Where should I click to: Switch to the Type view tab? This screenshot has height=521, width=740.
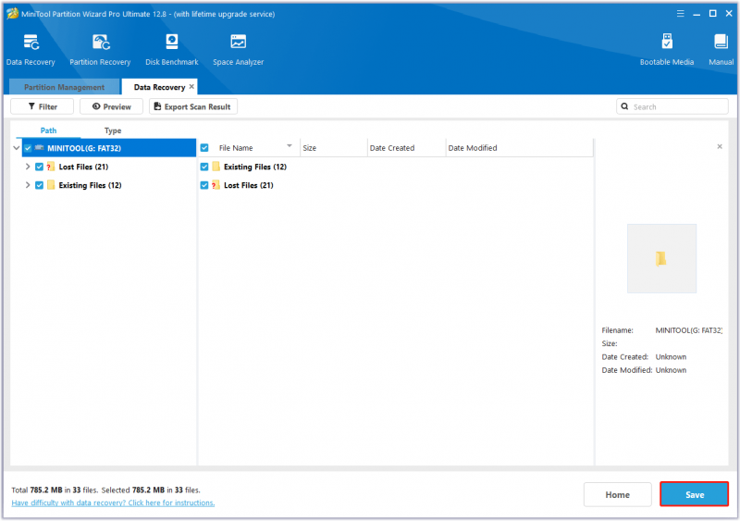(113, 130)
